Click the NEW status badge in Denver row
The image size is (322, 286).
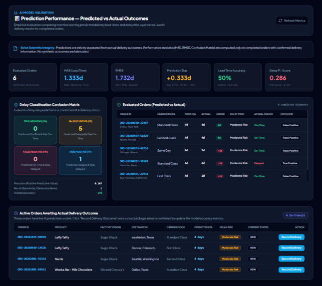pos(253,248)
